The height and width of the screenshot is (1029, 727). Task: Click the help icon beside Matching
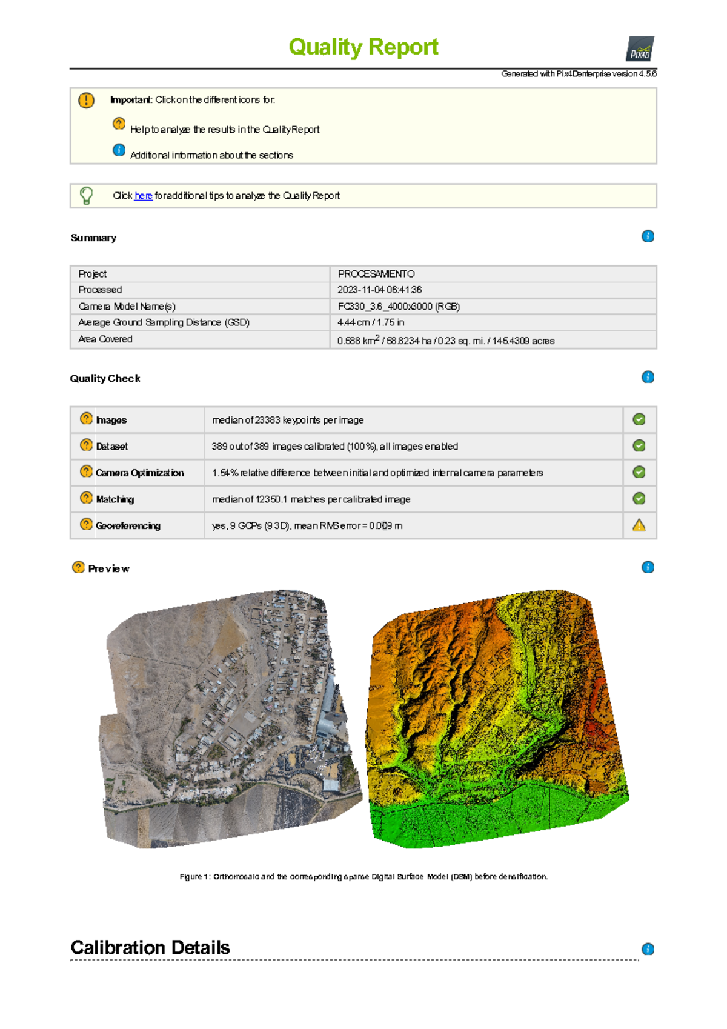point(86,498)
